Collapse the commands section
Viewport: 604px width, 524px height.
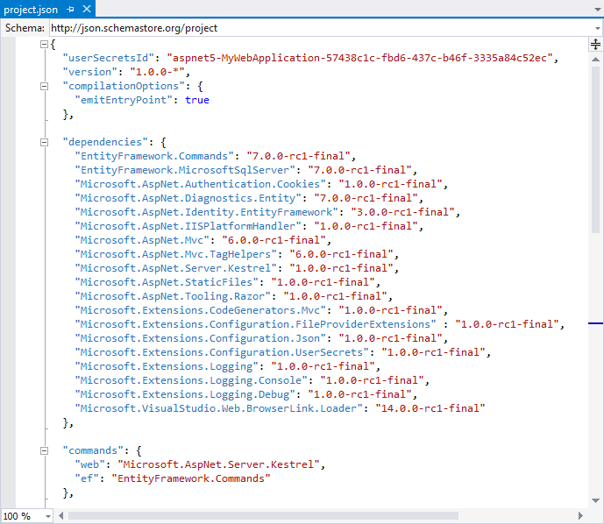pos(44,450)
